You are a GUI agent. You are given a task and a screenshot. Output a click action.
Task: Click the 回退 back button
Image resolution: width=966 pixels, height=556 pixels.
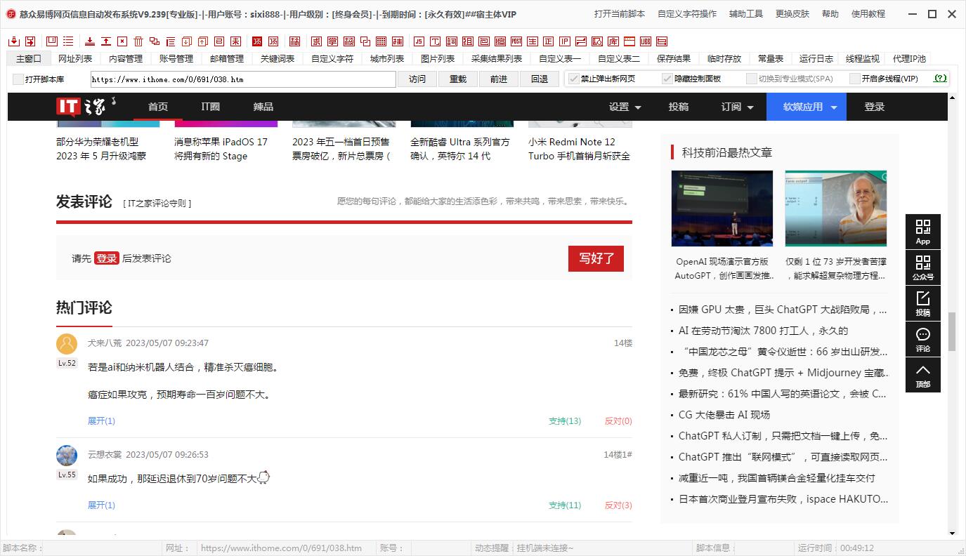coord(540,79)
